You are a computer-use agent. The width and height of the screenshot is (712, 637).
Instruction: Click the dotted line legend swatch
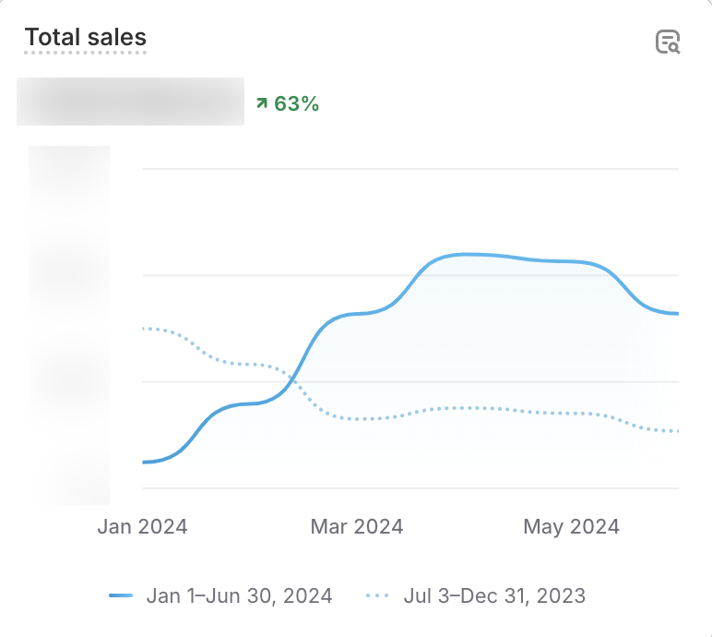click(379, 595)
